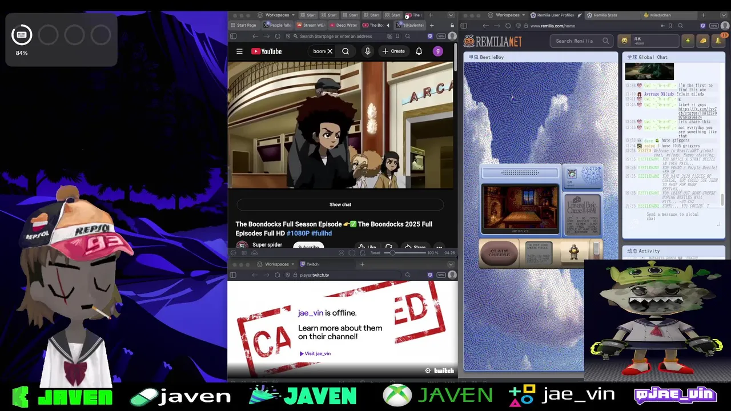Open Twitch player settings gear
The width and height of the screenshot is (731, 411).
428,370
